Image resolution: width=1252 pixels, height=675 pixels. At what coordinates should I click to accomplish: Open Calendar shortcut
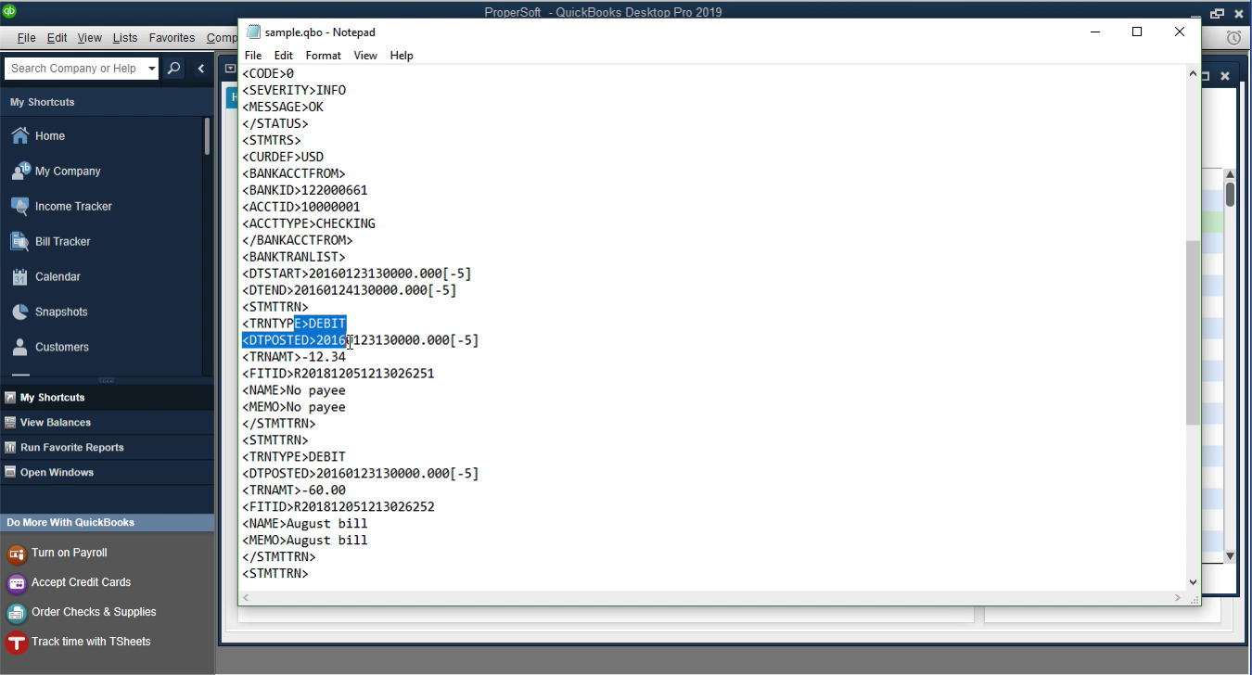(57, 276)
